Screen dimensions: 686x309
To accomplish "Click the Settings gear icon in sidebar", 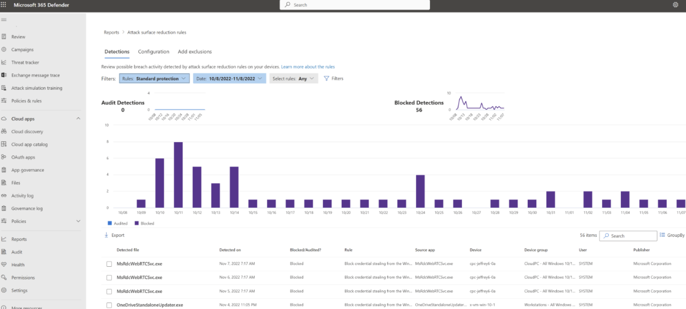I will pyautogui.click(x=4, y=290).
